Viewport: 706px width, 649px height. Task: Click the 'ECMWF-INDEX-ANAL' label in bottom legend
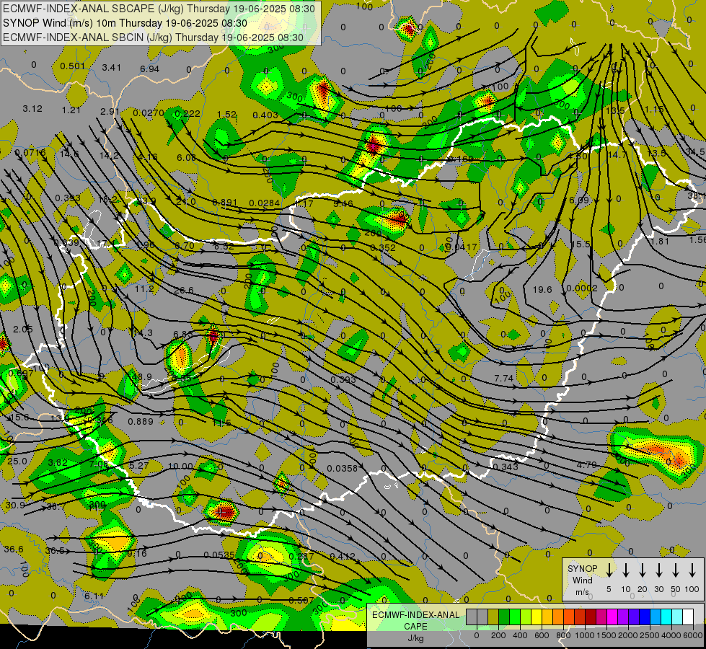point(415,615)
